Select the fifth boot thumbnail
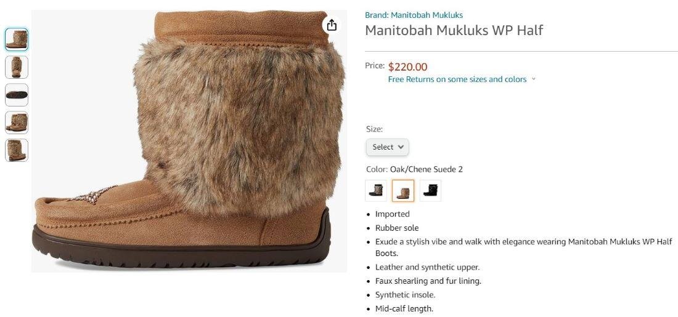 coord(17,150)
